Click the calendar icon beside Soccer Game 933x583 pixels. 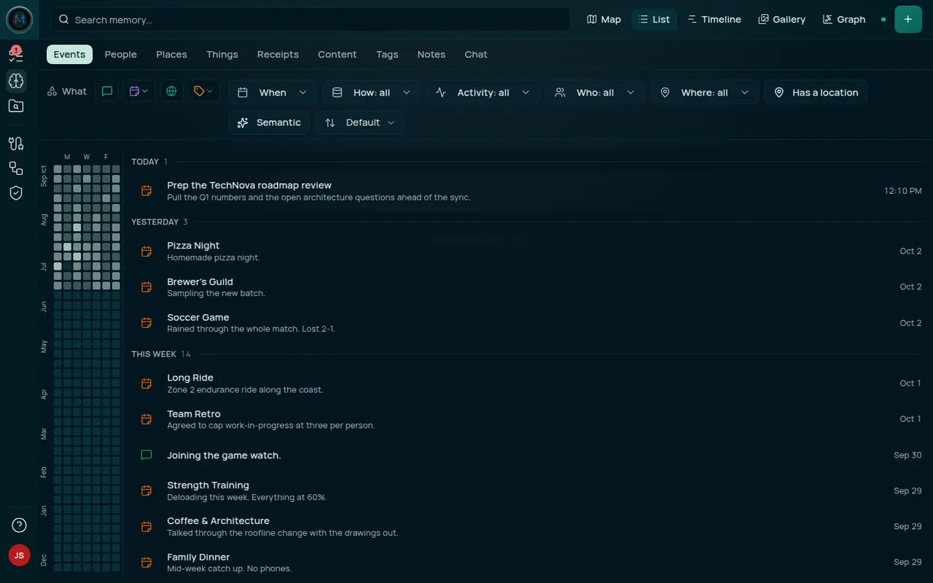147,323
